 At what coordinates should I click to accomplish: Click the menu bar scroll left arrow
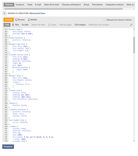[3, 9]
